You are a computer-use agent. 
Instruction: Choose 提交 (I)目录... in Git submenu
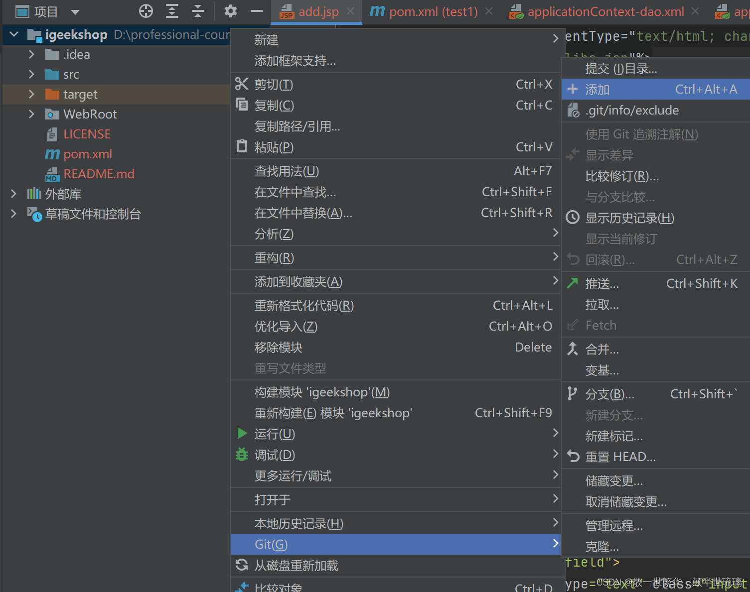click(656, 68)
